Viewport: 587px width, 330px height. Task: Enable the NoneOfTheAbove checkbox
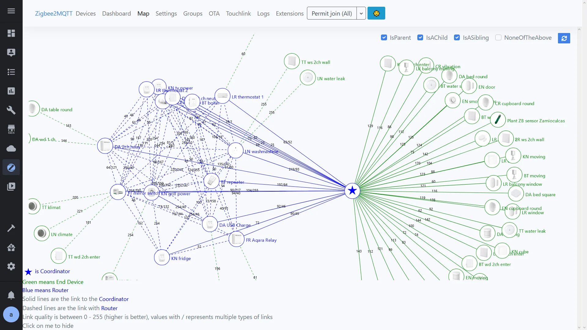coord(498,38)
